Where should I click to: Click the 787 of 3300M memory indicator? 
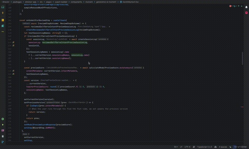[240, 147]
